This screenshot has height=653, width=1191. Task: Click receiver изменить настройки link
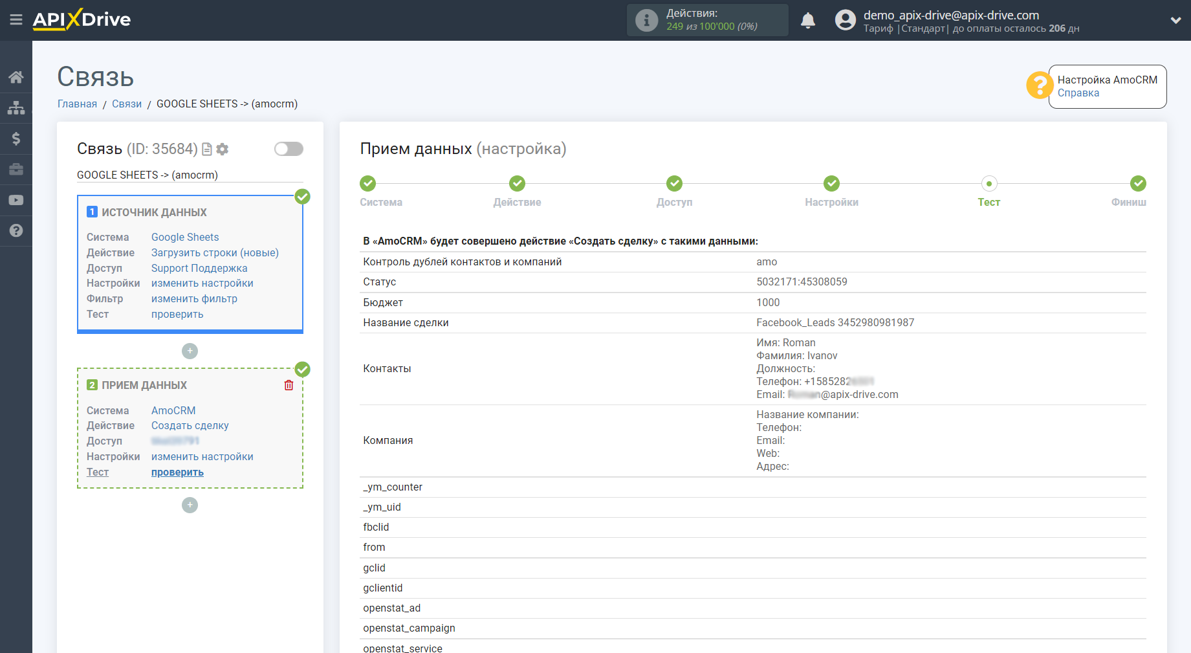click(202, 456)
